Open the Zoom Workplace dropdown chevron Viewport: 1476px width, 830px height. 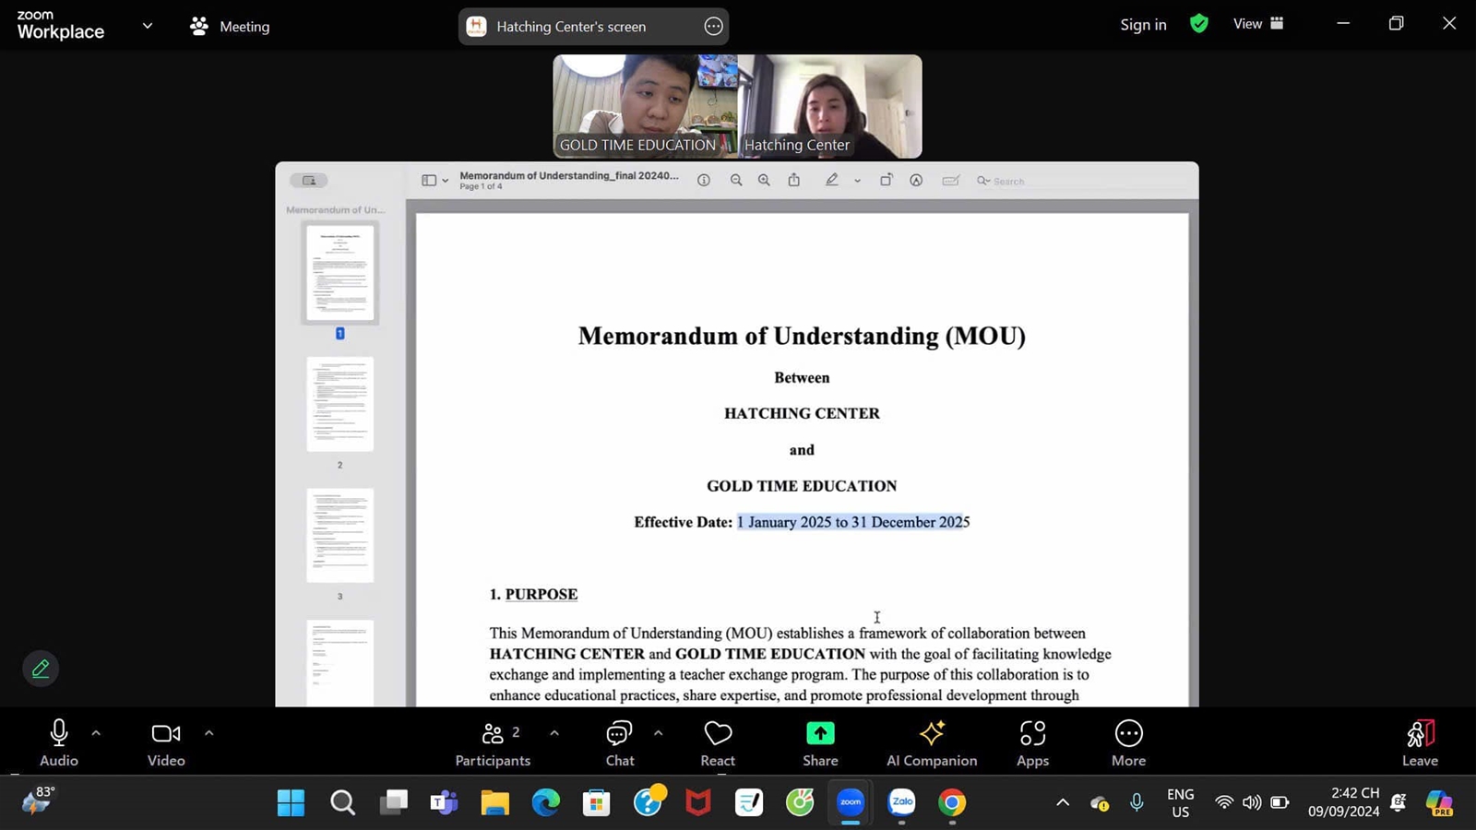click(148, 26)
